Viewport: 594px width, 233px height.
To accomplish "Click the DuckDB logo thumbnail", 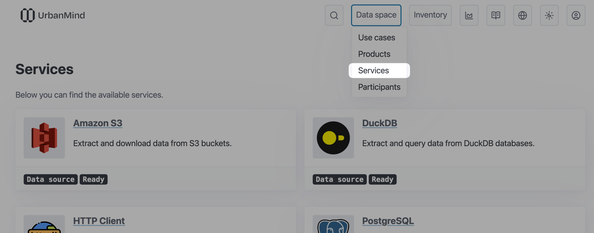I will [333, 138].
